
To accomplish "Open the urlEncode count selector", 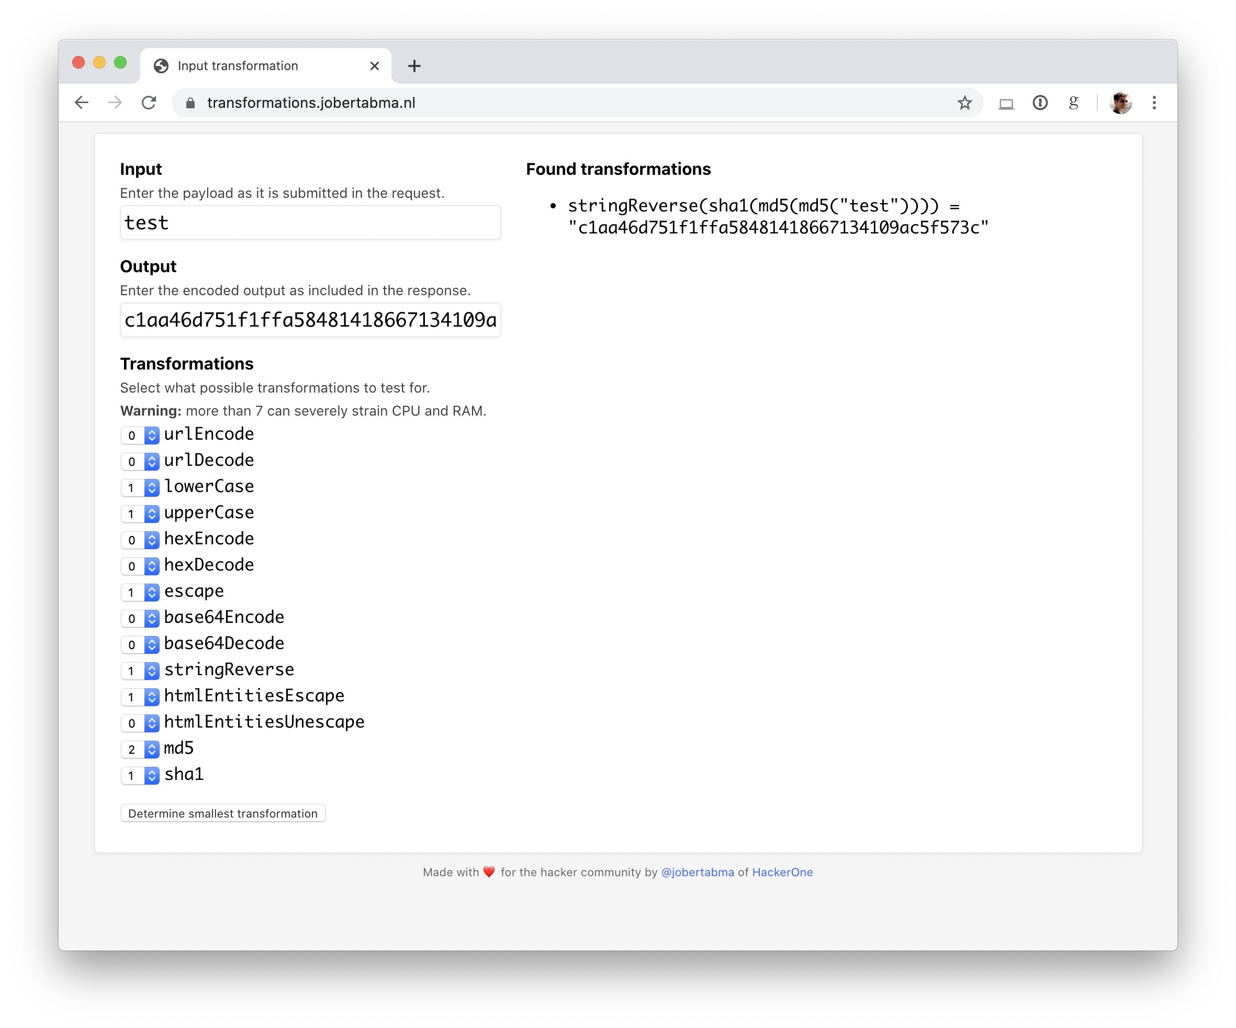I will (x=140, y=435).
